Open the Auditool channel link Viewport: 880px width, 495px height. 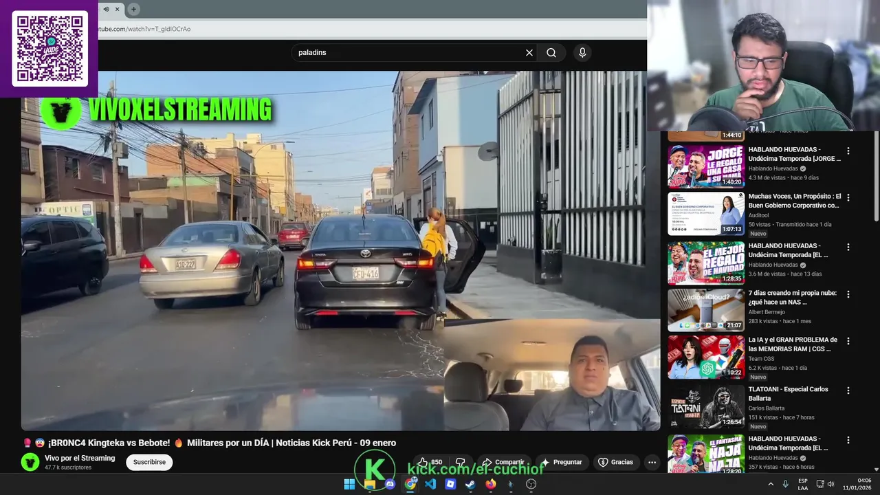pyautogui.click(x=759, y=215)
